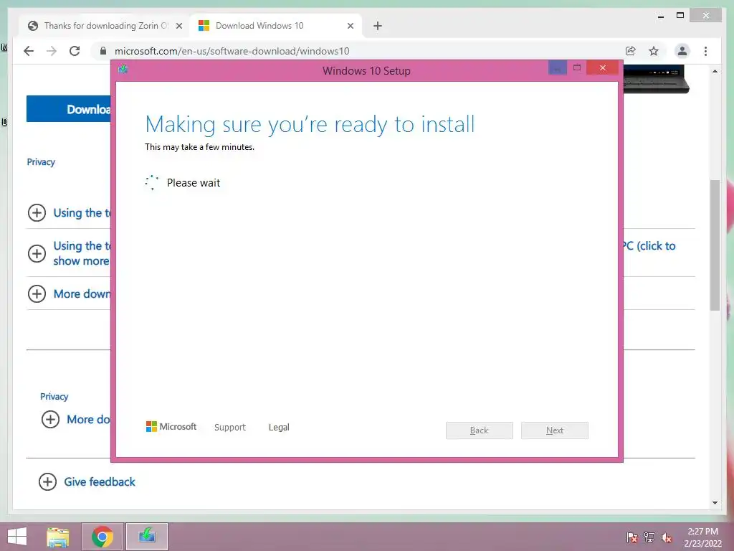
Task: Click the blue Download button on webpage
Action: [69, 109]
